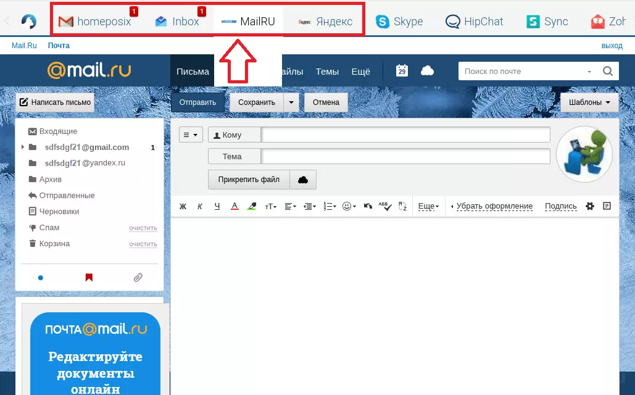Open the Яндекс tab

(x=326, y=21)
